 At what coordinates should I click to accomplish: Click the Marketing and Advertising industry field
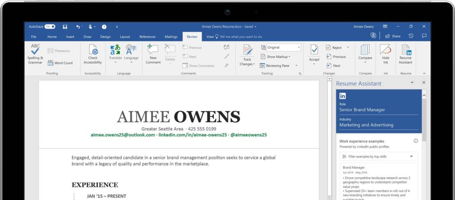coord(379,125)
